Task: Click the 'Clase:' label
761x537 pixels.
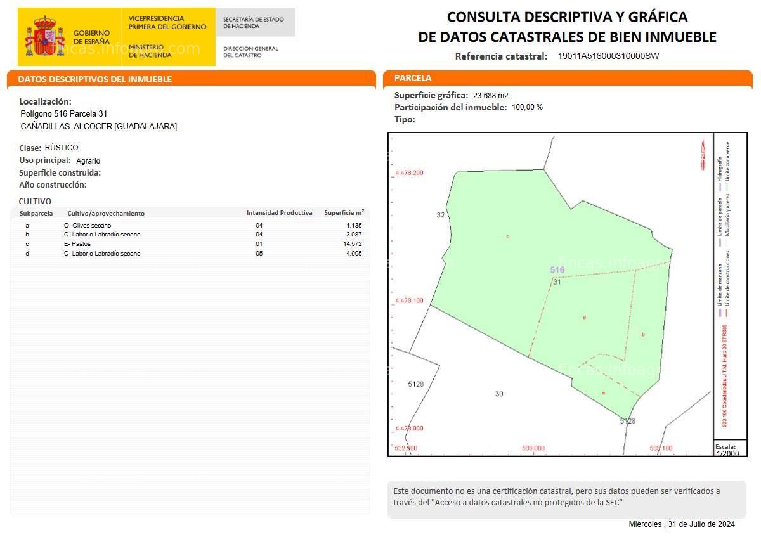Action: 30,148
